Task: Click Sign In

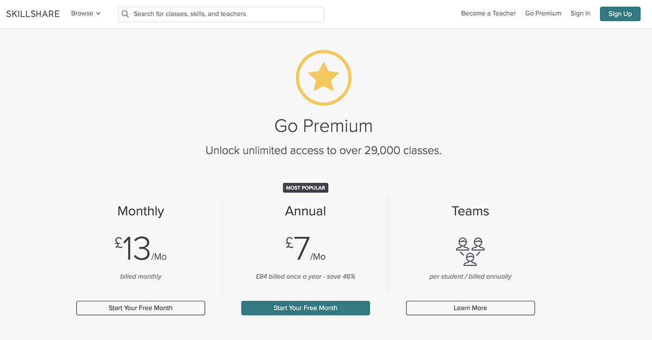Action: click(x=580, y=13)
